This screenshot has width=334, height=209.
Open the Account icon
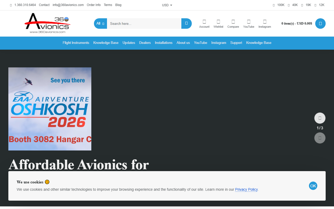point(204,24)
